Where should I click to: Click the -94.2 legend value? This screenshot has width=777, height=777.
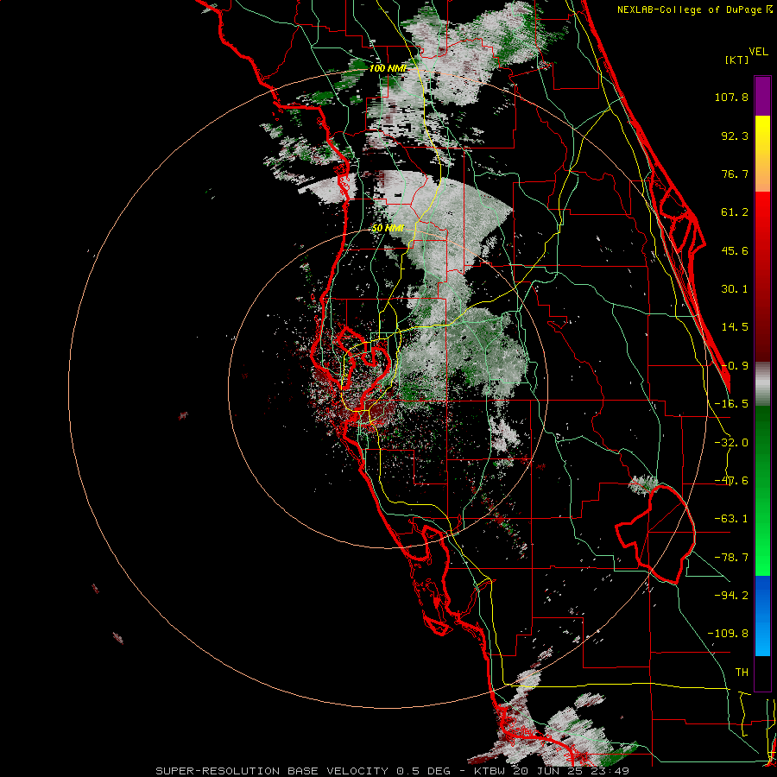click(x=731, y=595)
